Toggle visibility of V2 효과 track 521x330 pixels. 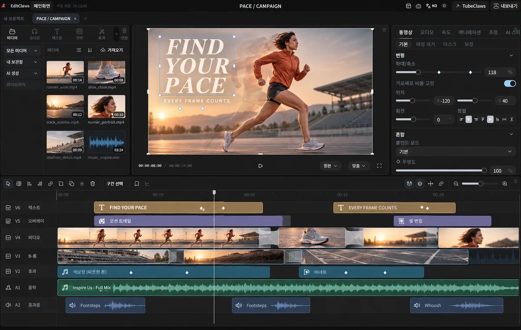[8, 271]
